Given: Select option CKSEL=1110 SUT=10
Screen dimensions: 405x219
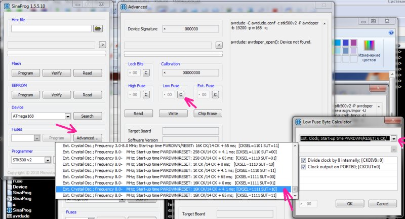Looking at the screenshot, I should click(x=174, y=164).
